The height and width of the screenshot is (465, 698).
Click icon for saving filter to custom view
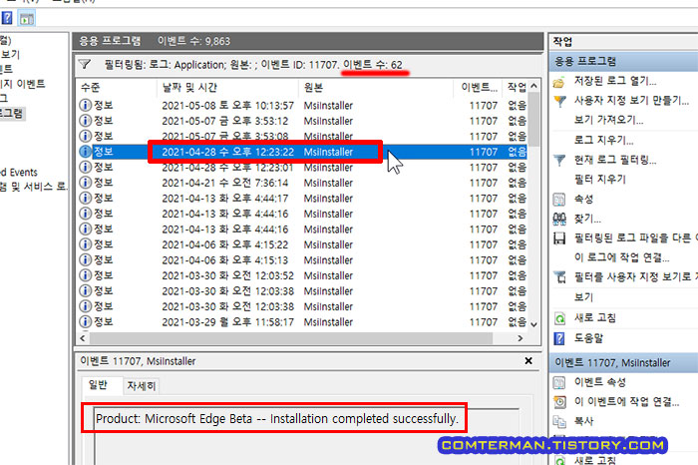click(559, 277)
